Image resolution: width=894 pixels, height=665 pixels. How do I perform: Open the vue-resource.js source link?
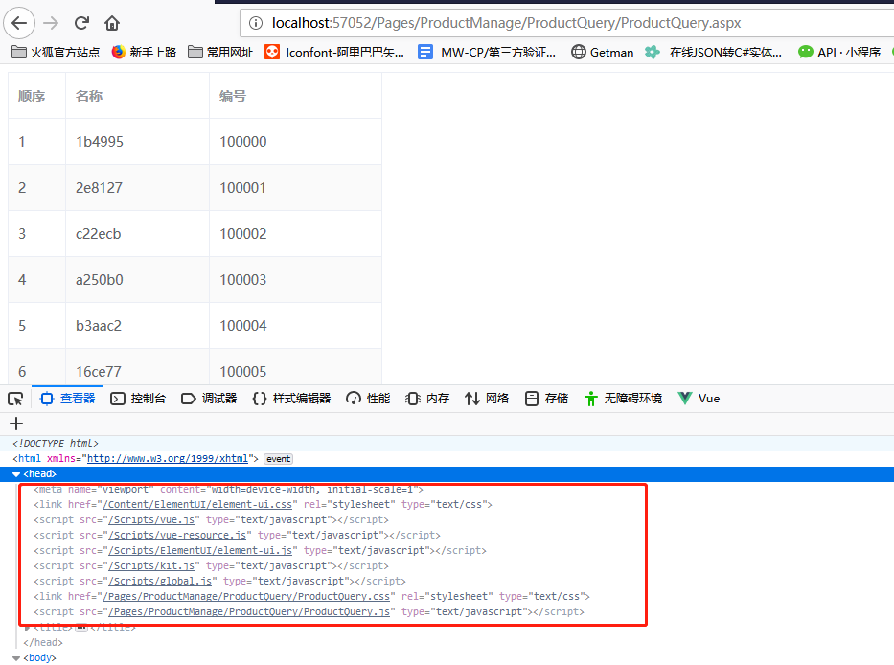(x=177, y=536)
